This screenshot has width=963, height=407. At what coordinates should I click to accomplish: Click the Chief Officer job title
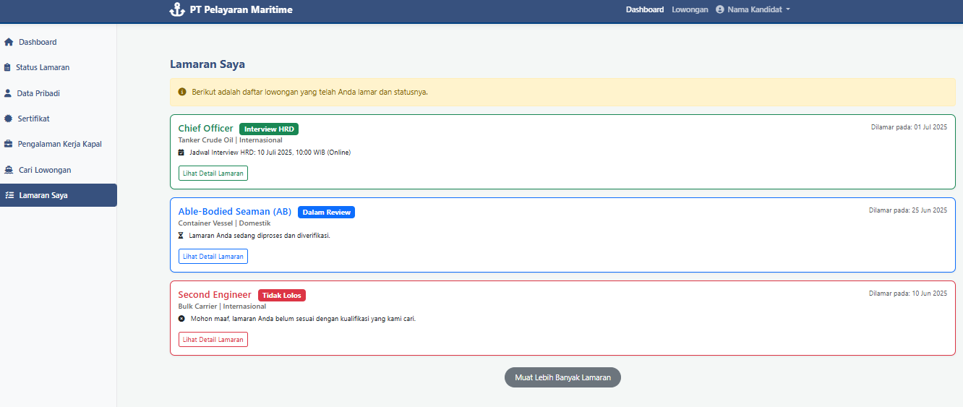tap(205, 129)
